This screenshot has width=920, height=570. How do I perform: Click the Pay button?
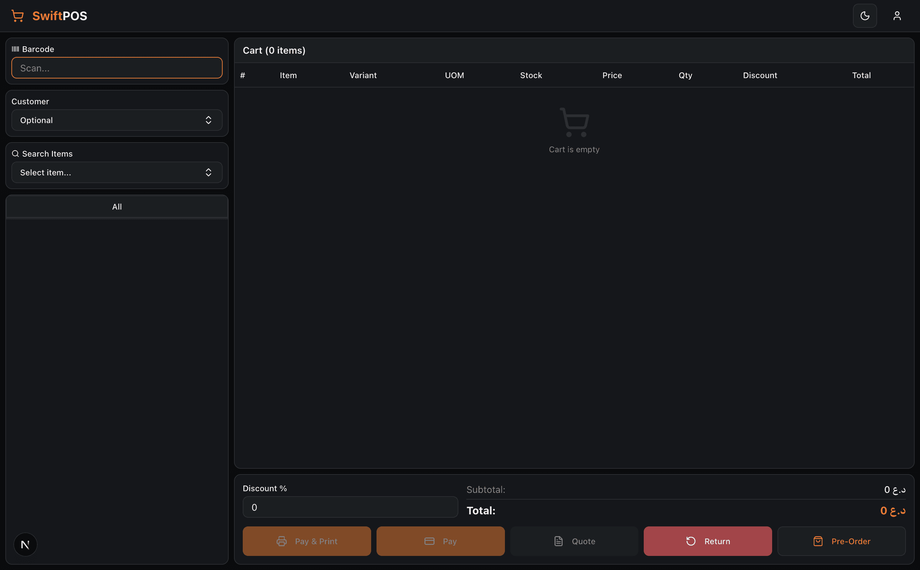click(x=440, y=541)
